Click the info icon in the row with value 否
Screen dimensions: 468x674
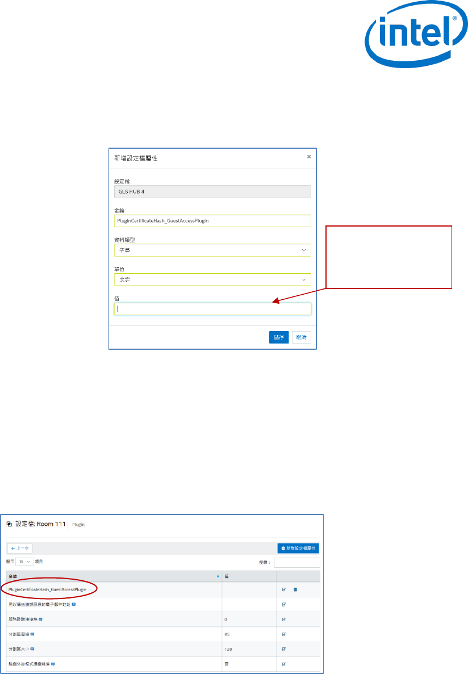pos(53,664)
